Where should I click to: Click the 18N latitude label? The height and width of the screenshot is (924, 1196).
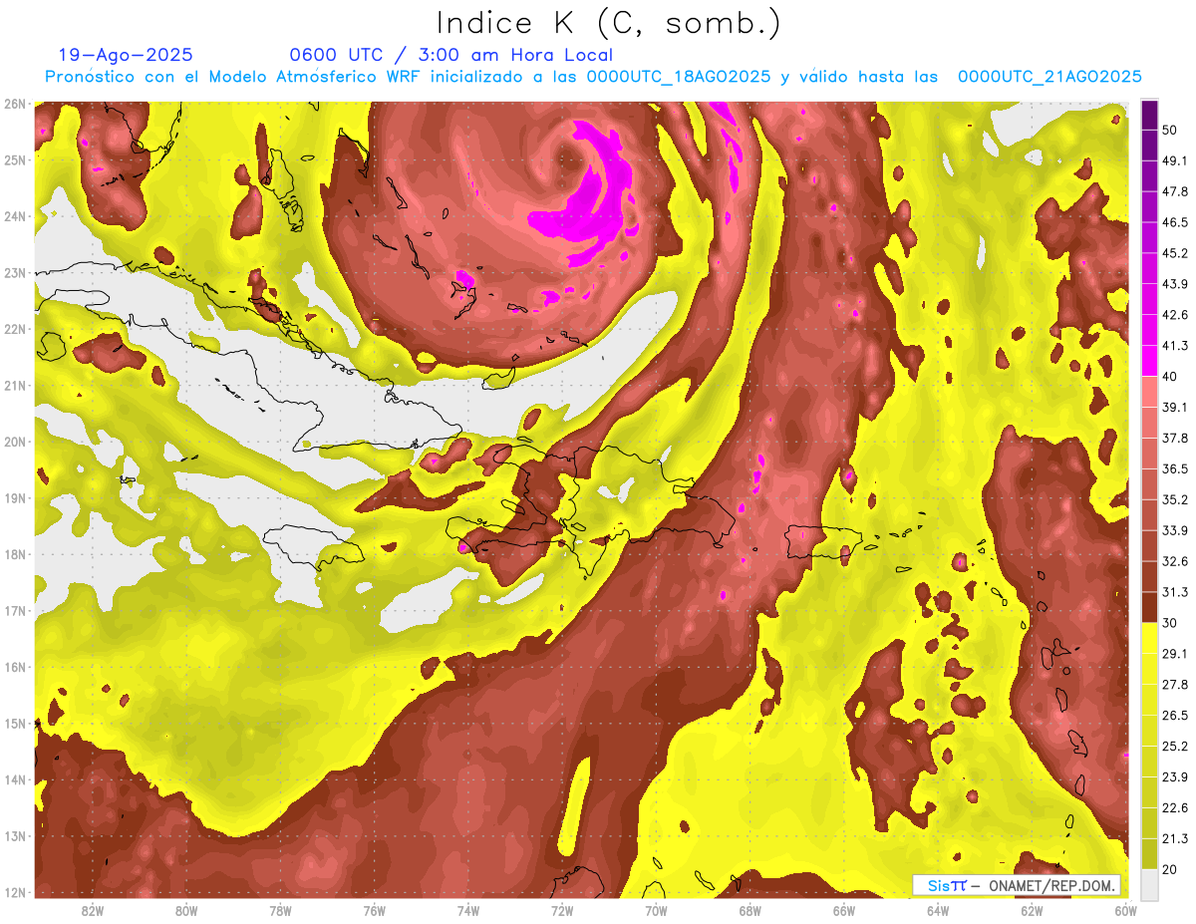pyautogui.click(x=16, y=554)
